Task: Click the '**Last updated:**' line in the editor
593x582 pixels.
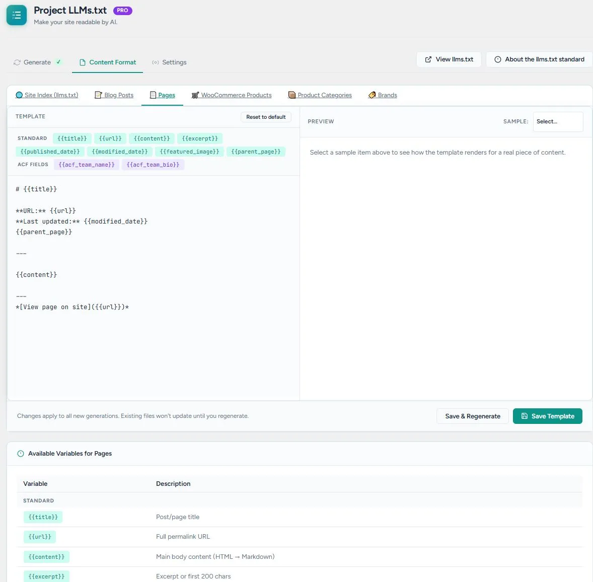Action: (x=82, y=221)
